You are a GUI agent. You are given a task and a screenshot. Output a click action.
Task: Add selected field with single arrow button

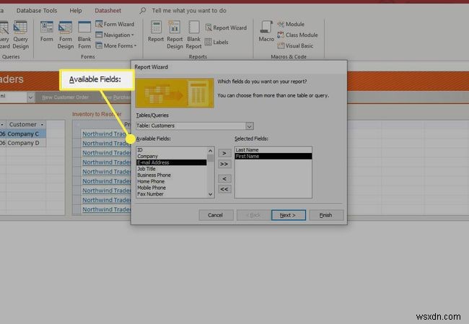[224, 153]
